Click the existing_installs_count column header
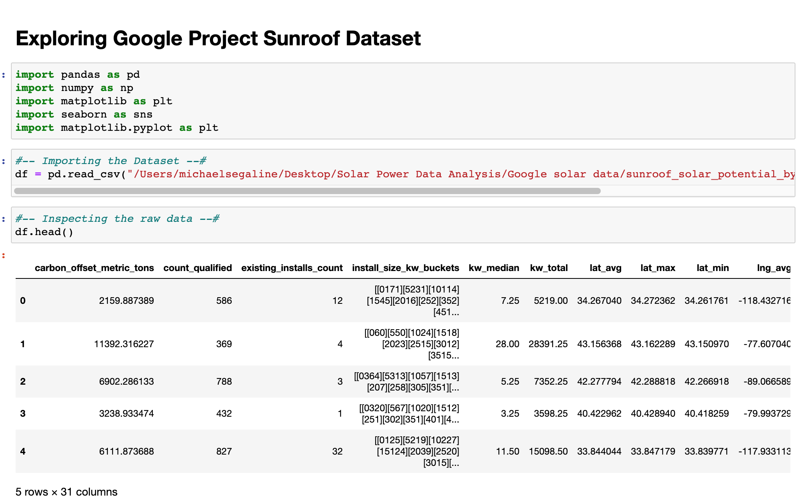 pyautogui.click(x=292, y=268)
